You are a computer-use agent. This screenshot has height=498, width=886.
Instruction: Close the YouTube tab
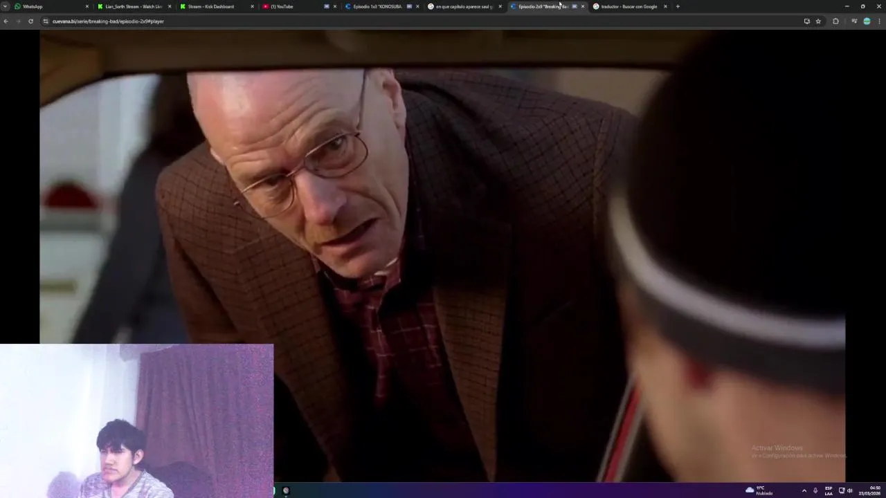pyautogui.click(x=335, y=6)
